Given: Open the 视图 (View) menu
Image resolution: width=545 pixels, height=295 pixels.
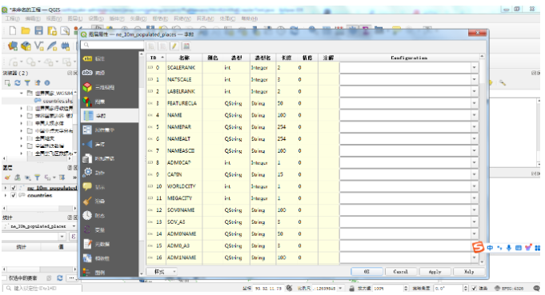Looking at the screenshot, I should tap(54, 18).
